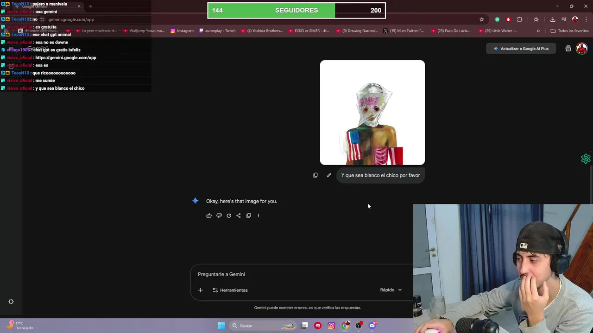This screenshot has width=593, height=333.
Task: Open the red app icon on the taskbar
Action: (x=318, y=326)
